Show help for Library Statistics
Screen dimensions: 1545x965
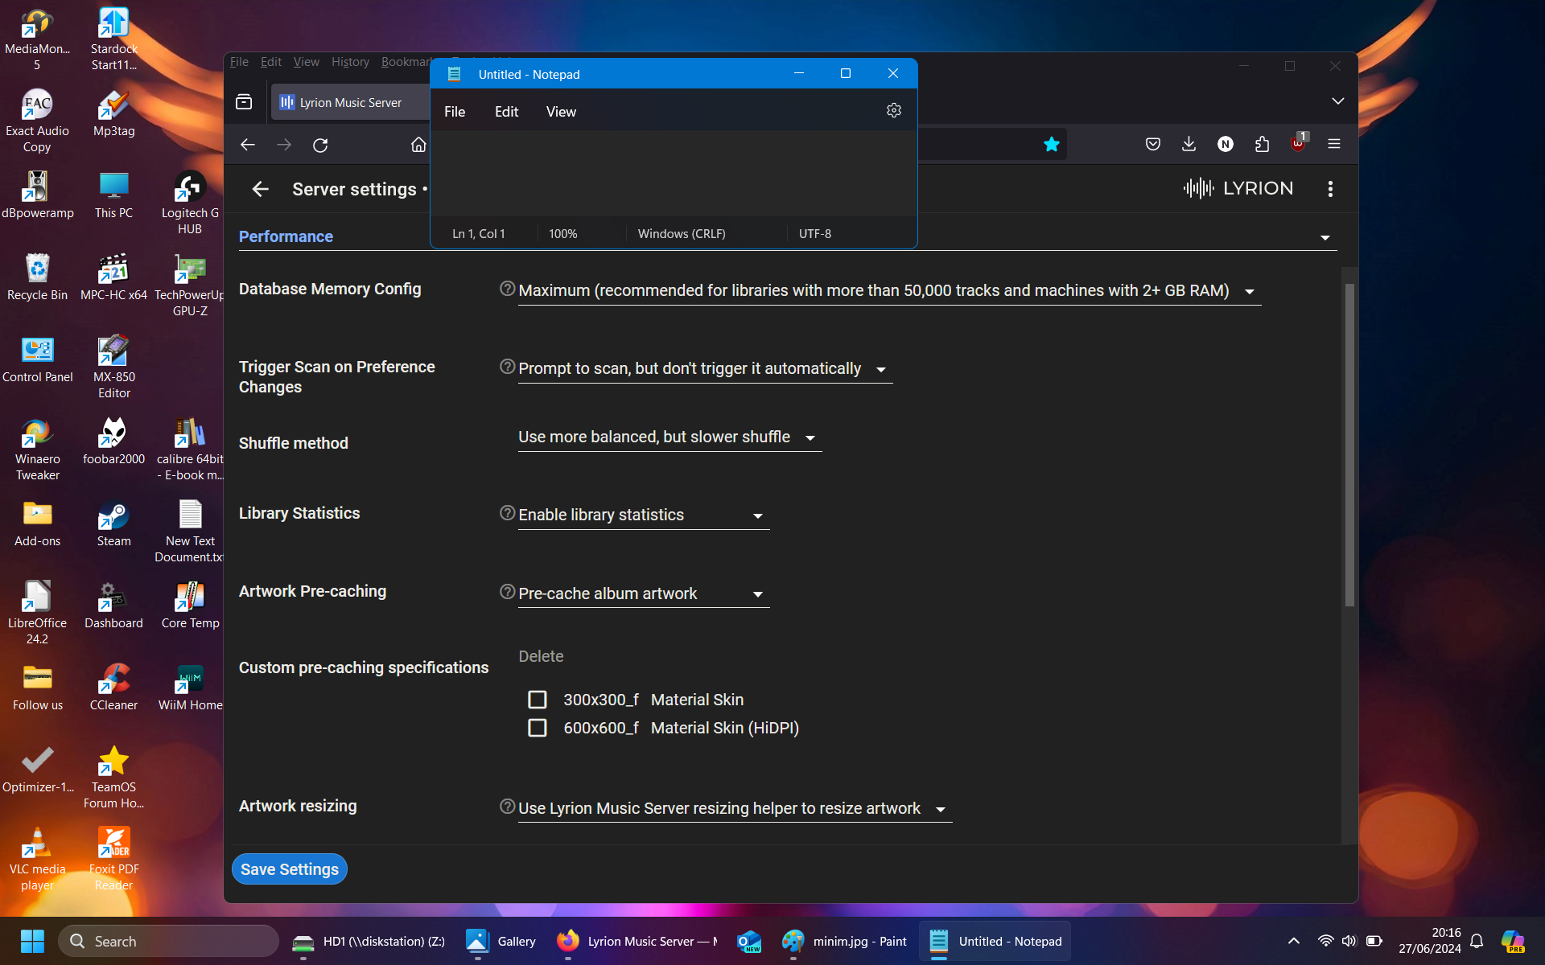pyautogui.click(x=507, y=513)
